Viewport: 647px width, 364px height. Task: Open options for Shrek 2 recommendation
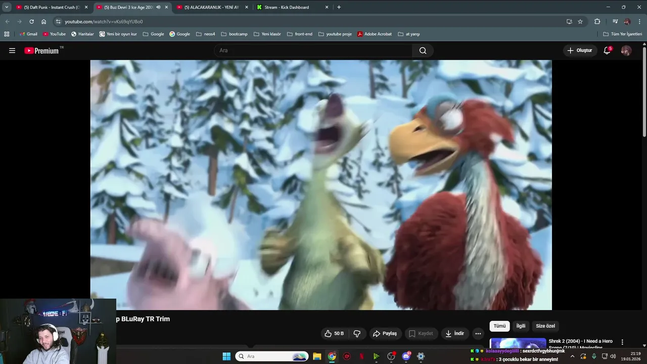click(622, 342)
